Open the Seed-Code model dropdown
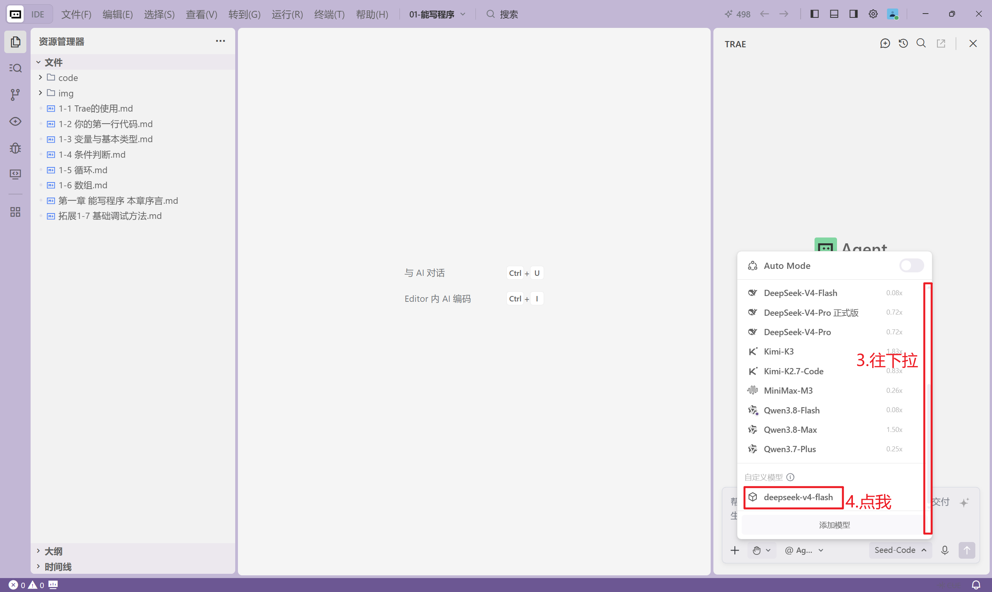This screenshot has height=592, width=992. click(x=900, y=550)
